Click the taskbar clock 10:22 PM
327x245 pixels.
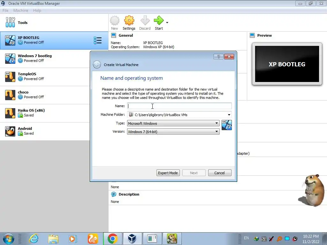pyautogui.click(x=311, y=236)
